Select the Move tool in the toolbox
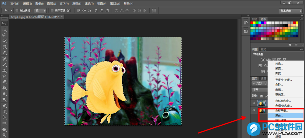305x138 pixels. point(4,23)
